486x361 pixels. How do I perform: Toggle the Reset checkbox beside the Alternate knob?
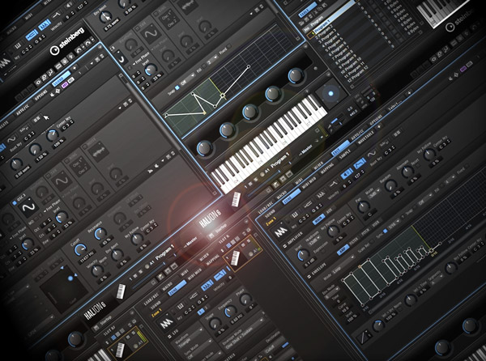pyautogui.click(x=419, y=166)
